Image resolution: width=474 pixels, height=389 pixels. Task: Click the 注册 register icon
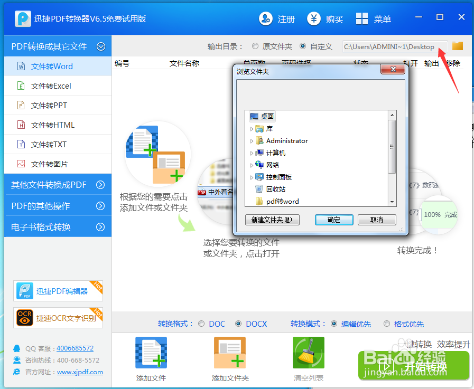click(266, 18)
